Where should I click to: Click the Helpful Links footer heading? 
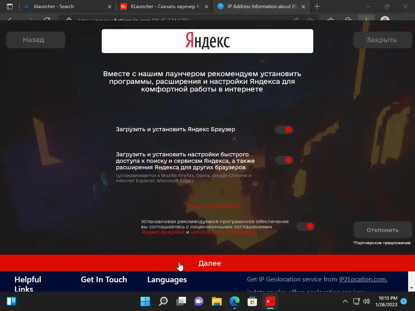coord(28,284)
